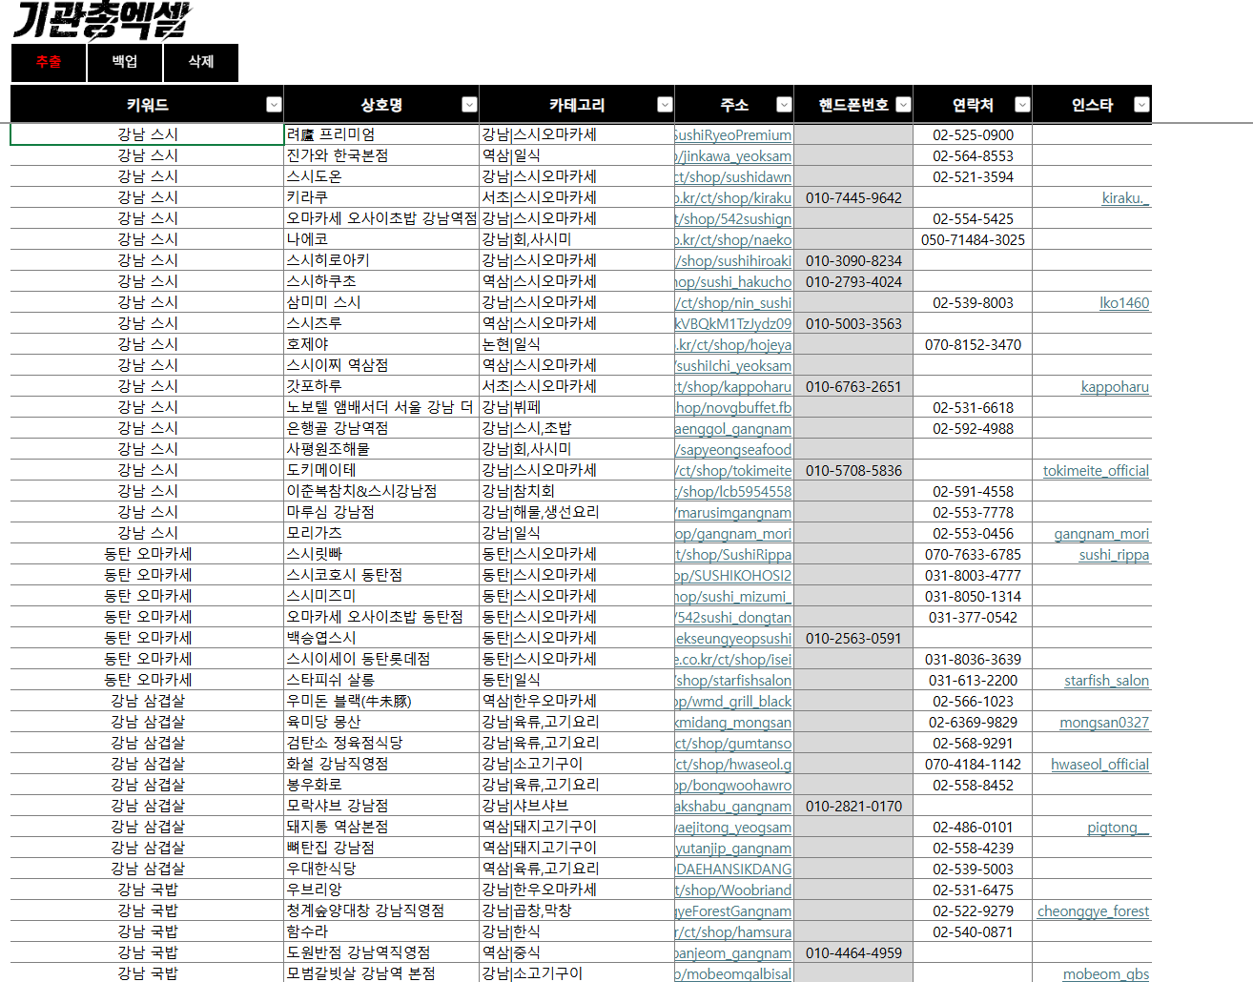The width and height of the screenshot is (1253, 982).
Task: Open the 키워드 column filter dropdown
Action: click(274, 105)
